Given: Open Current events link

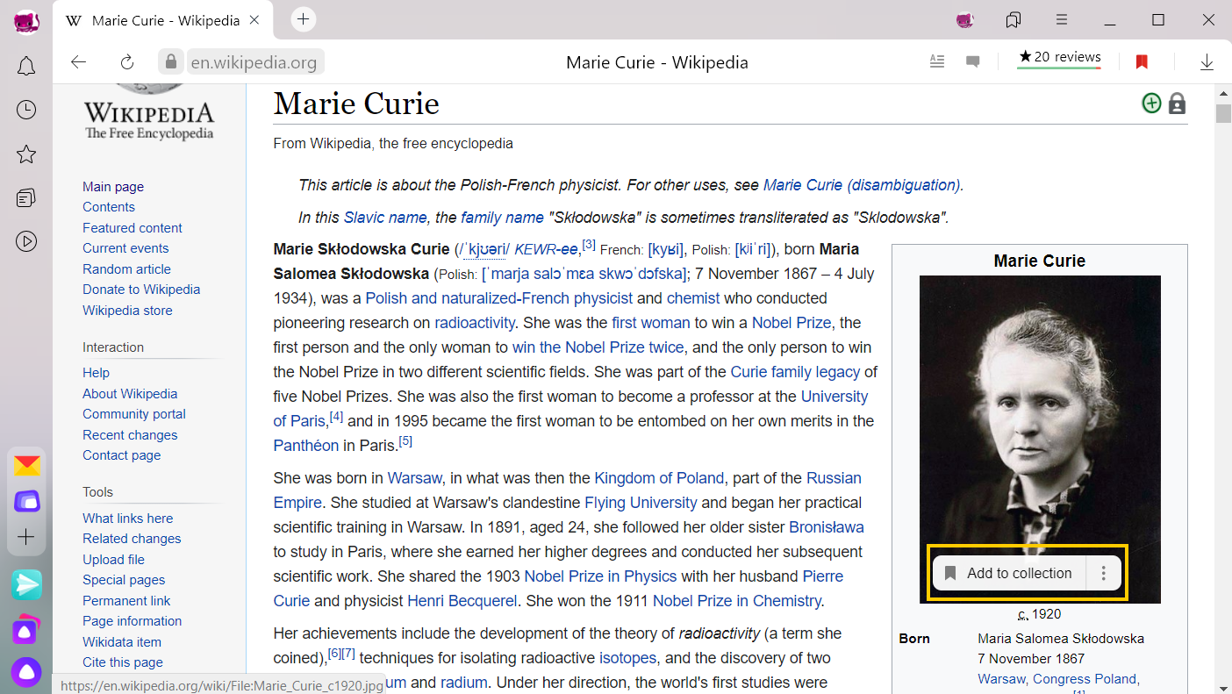Looking at the screenshot, I should [x=125, y=248].
